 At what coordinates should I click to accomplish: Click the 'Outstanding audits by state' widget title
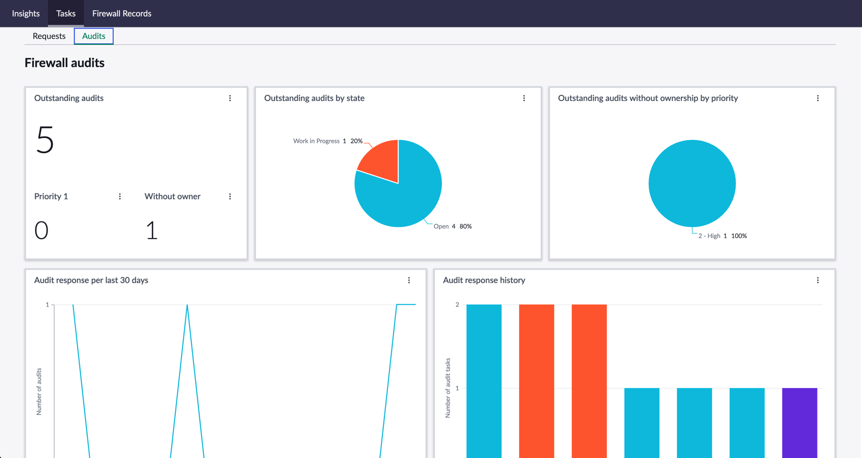tap(315, 98)
